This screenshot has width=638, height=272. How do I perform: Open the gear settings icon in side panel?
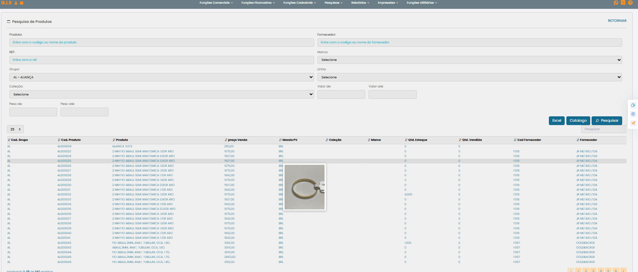point(633,114)
